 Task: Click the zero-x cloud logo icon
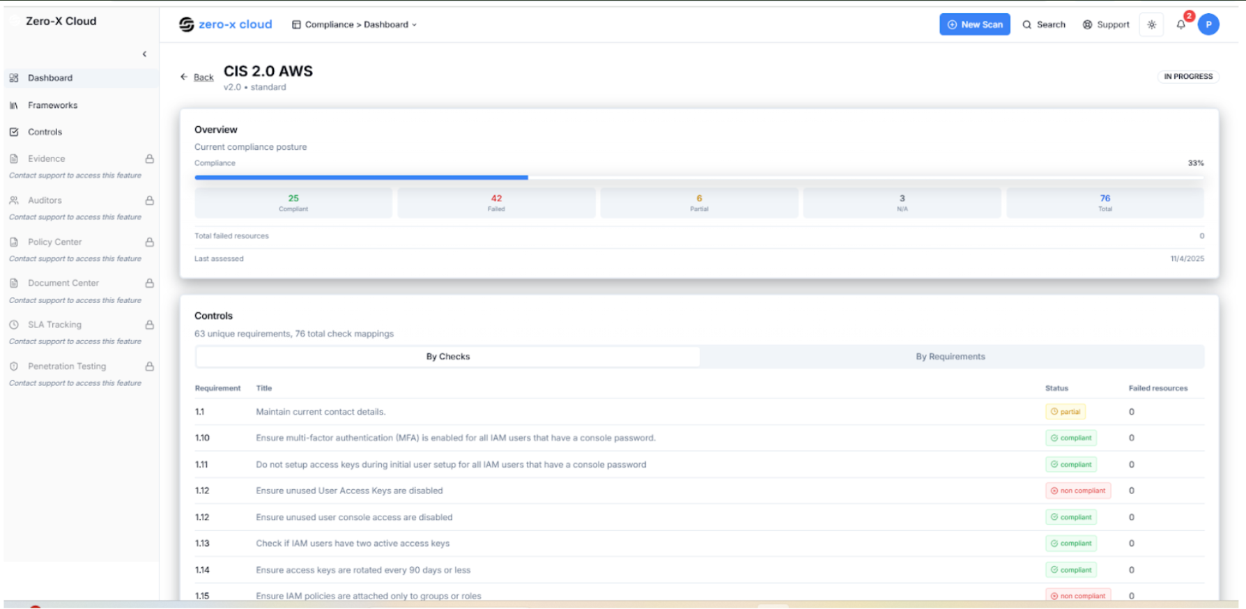click(186, 24)
